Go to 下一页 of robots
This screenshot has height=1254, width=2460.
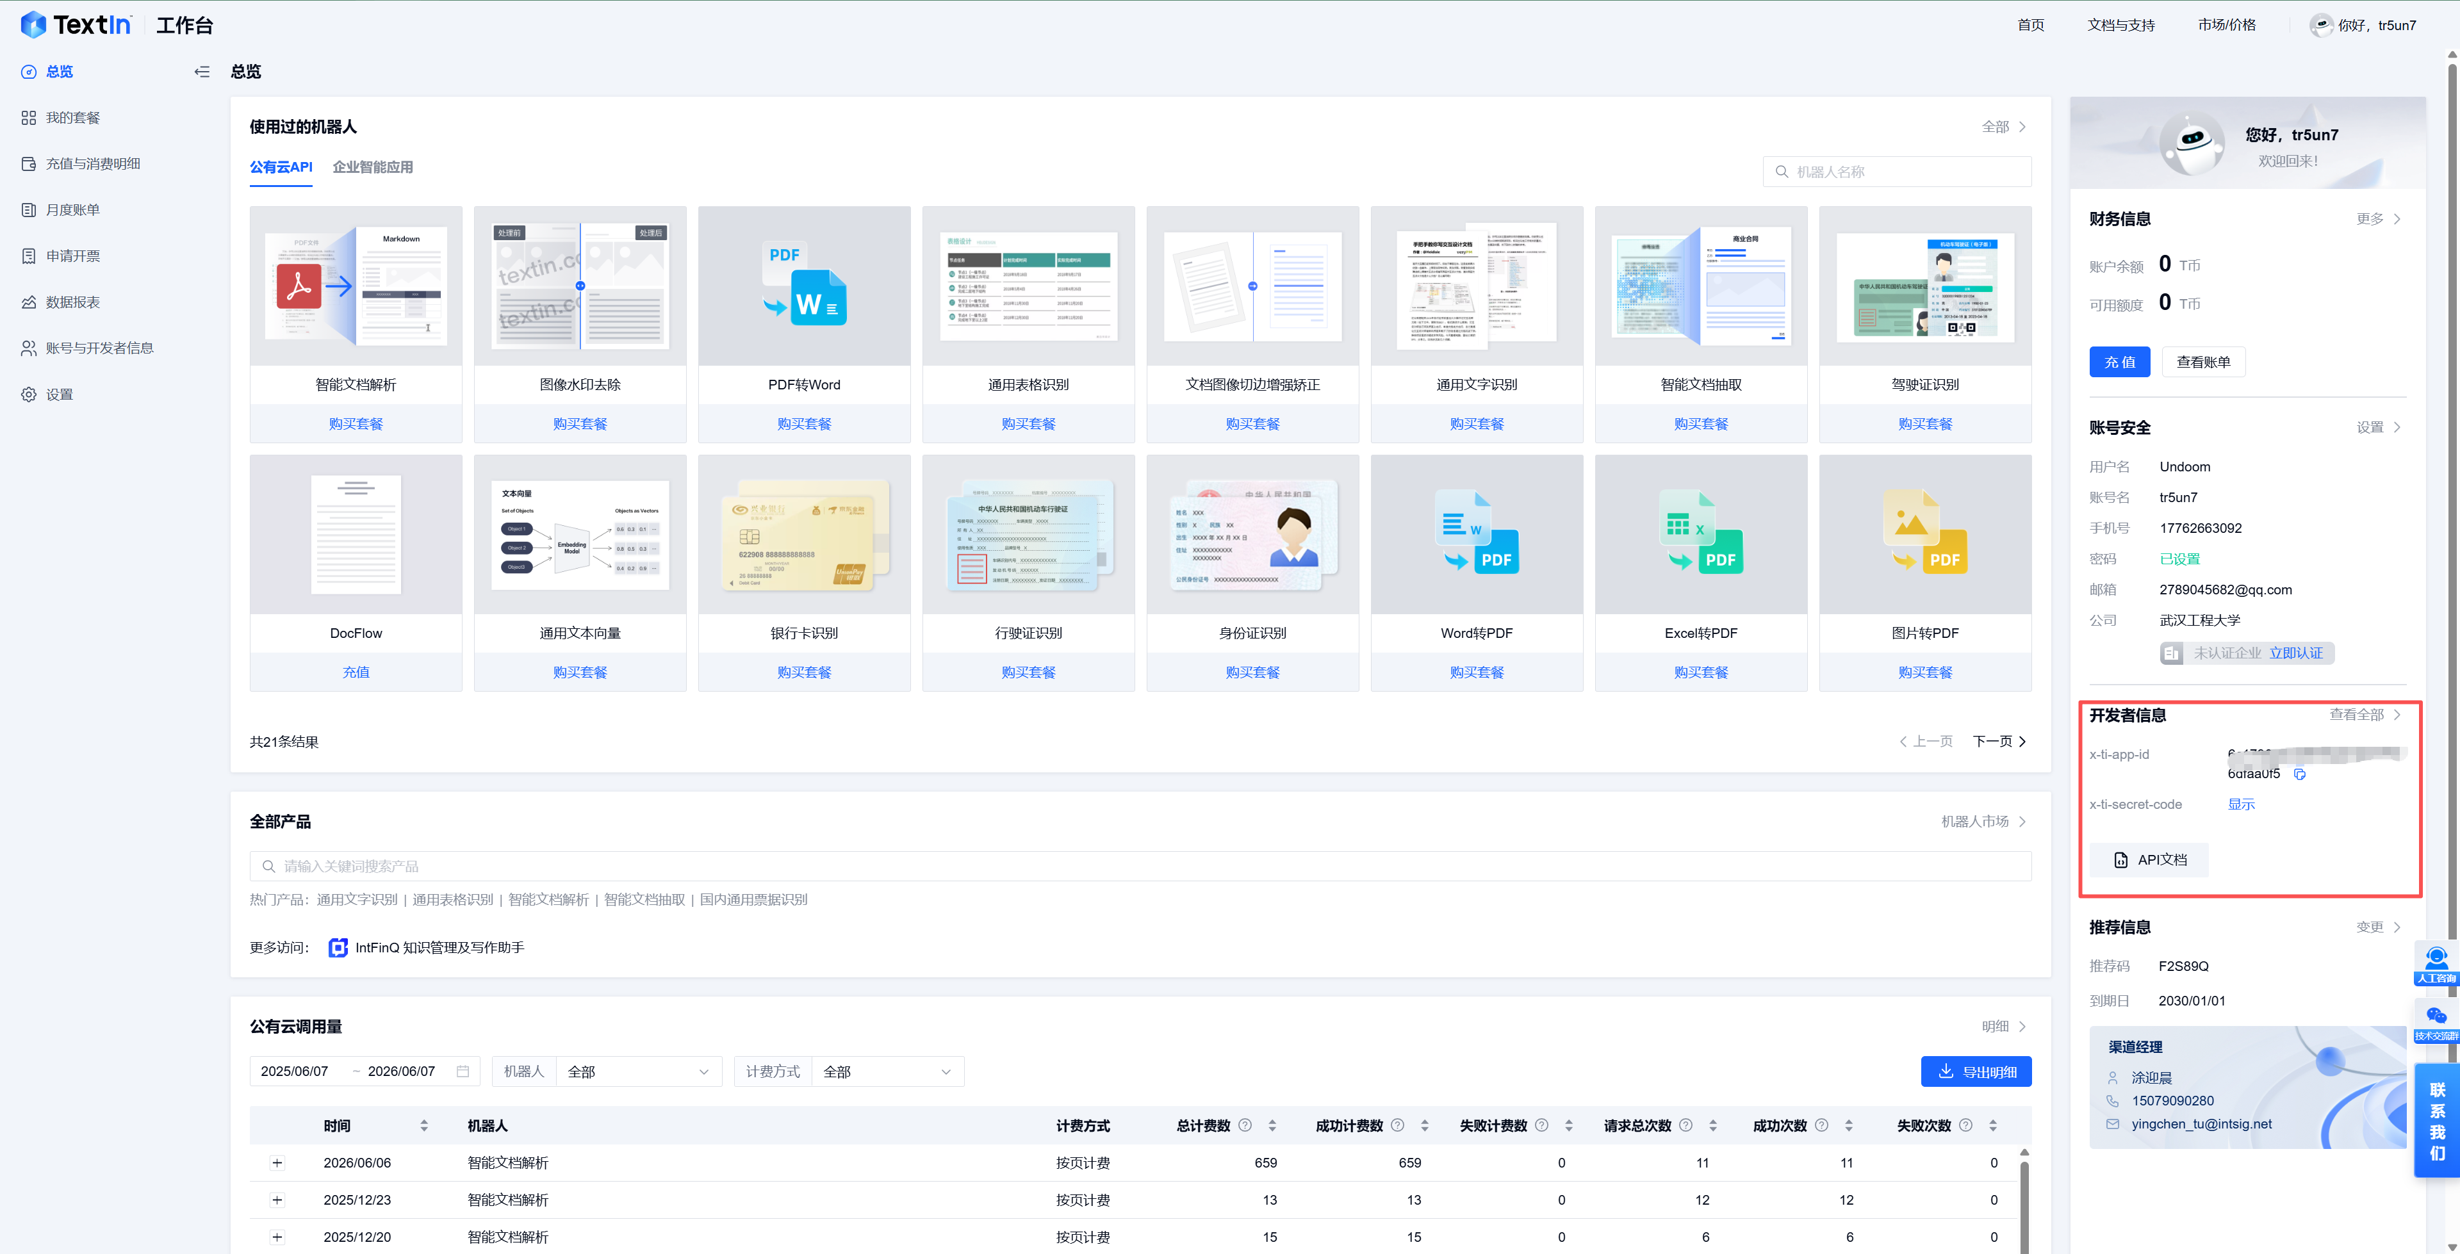[1999, 741]
